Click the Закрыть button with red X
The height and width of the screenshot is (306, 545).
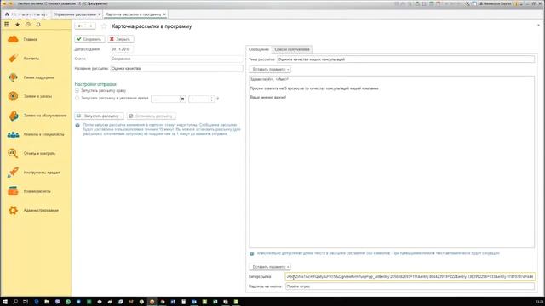[x=121, y=39]
